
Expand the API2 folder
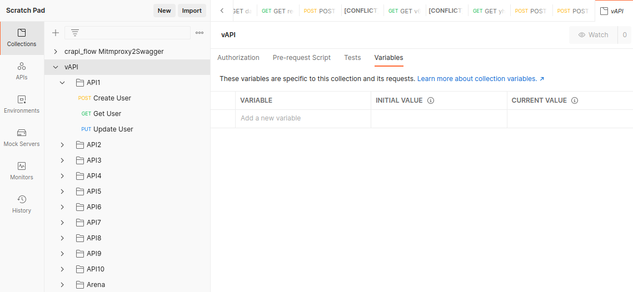tap(63, 145)
